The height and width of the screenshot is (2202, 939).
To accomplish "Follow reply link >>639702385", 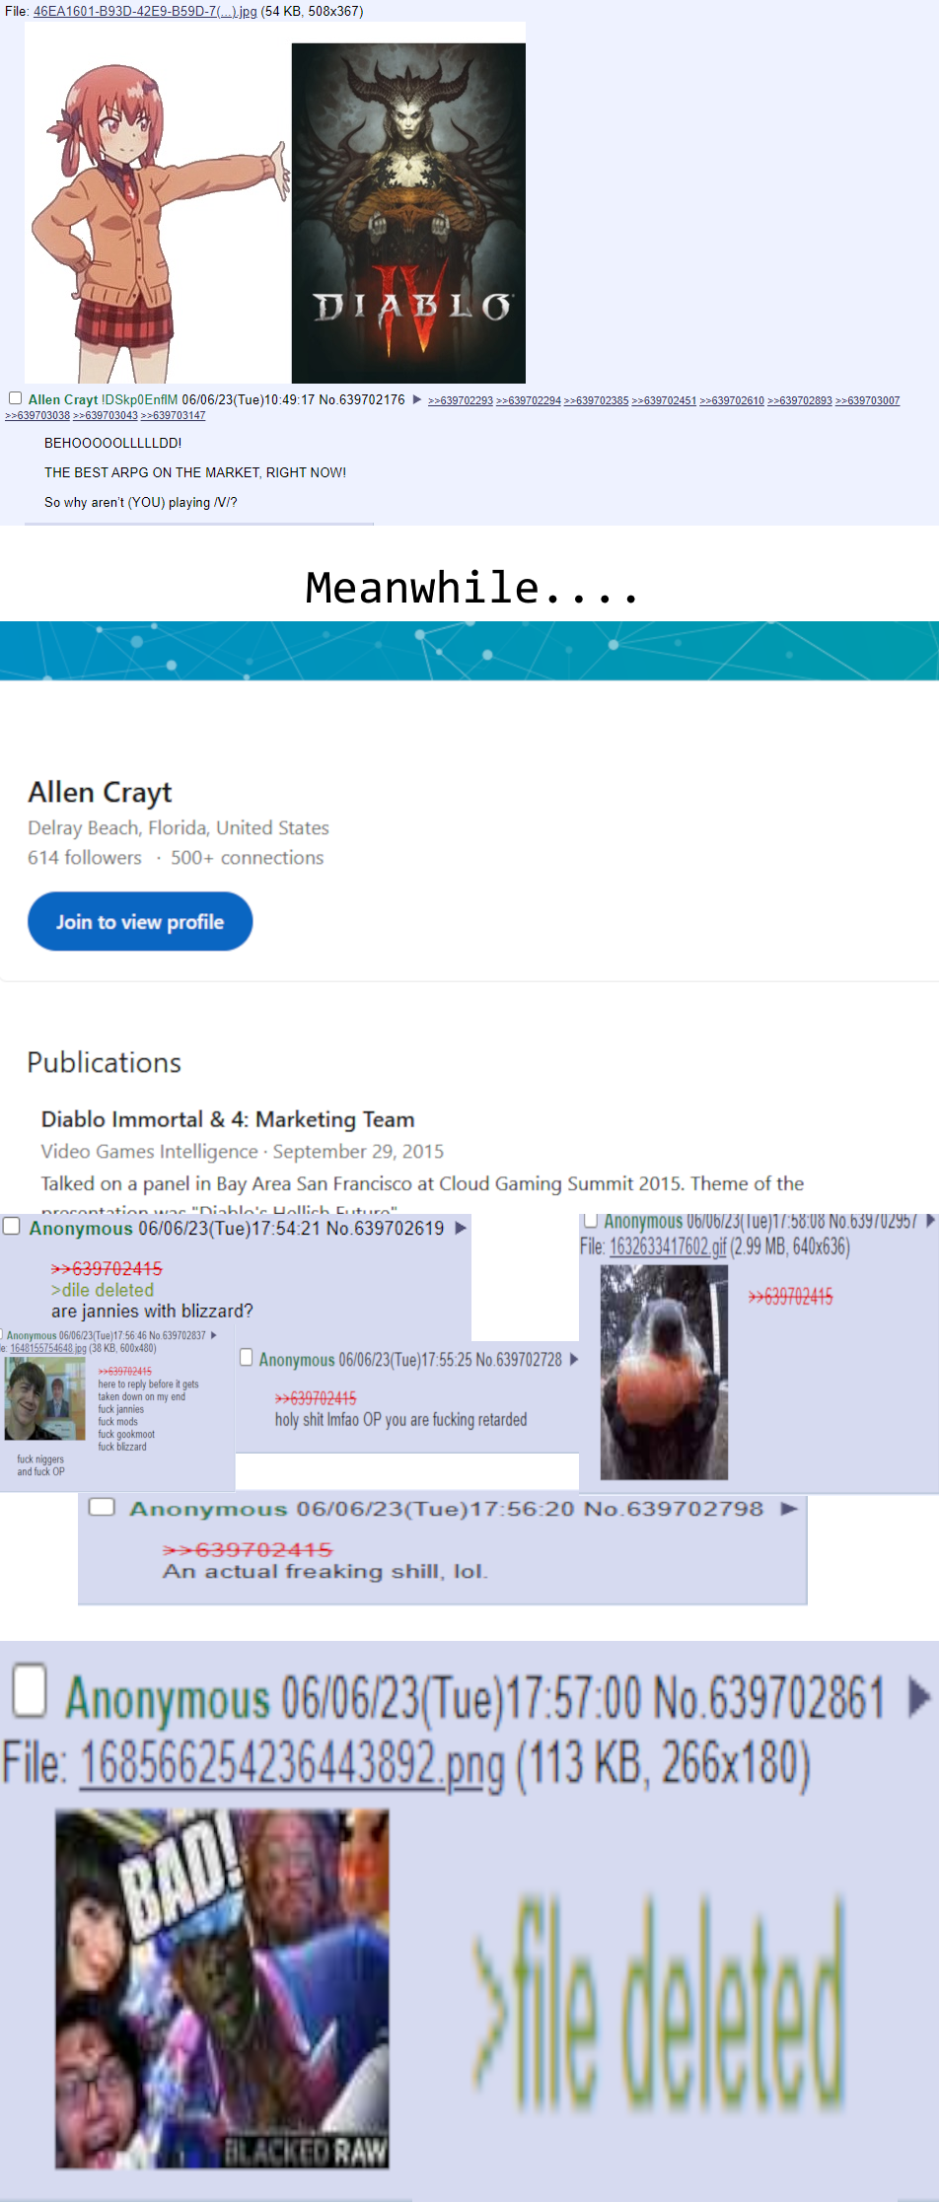I will 597,400.
